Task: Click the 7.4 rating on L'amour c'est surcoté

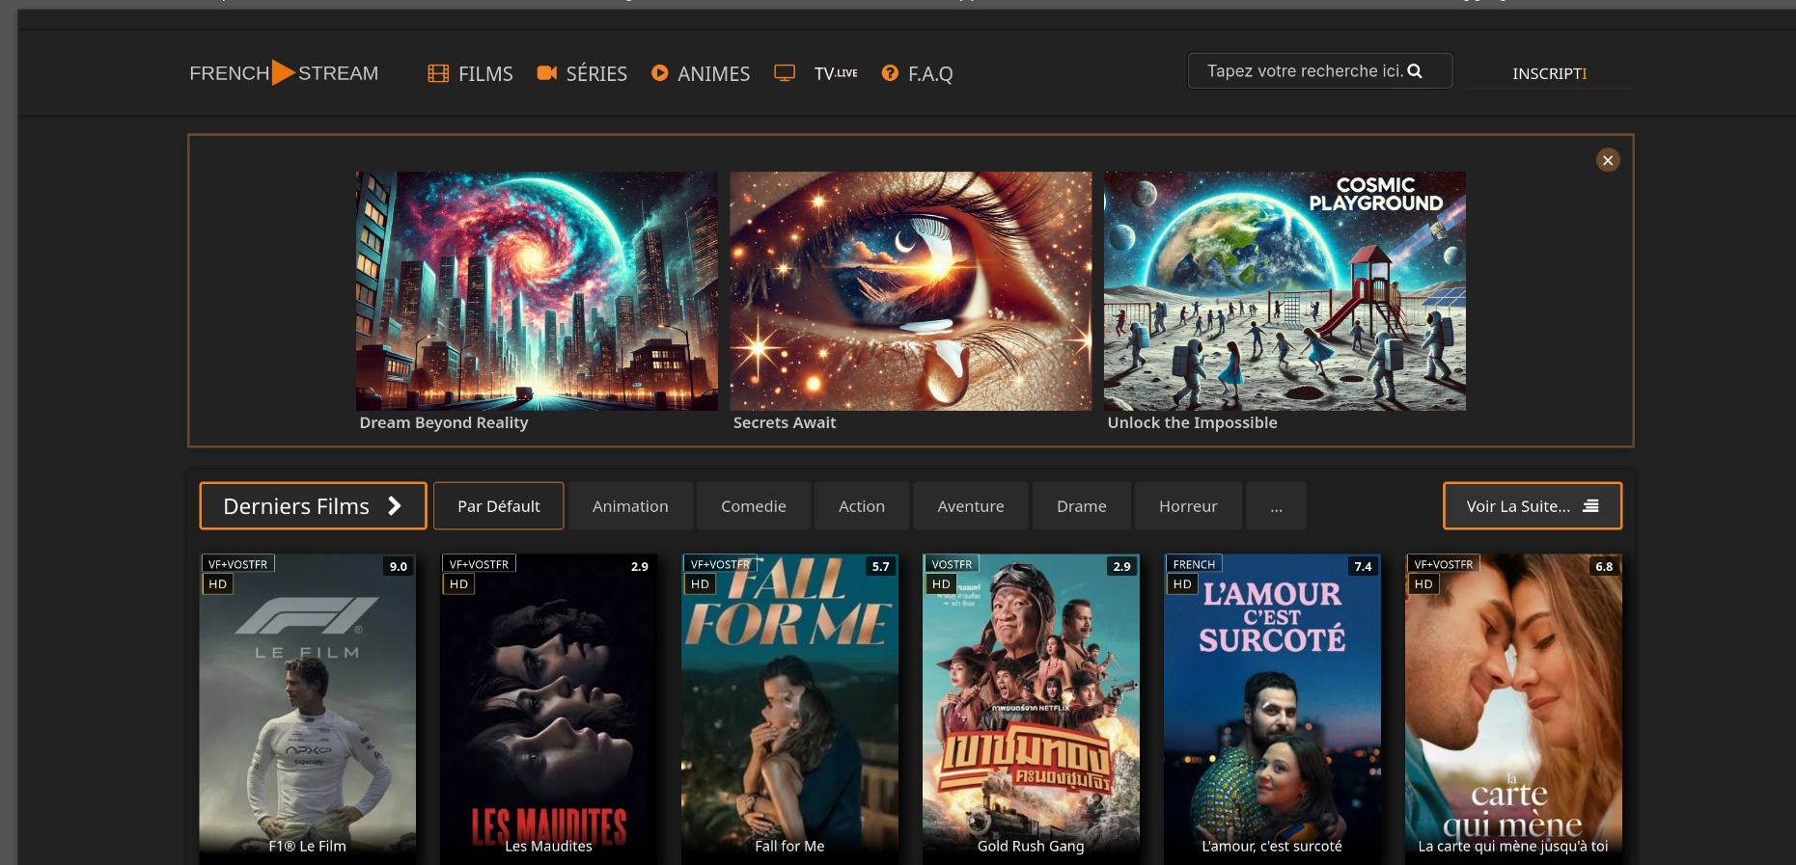Action: pos(1363,566)
